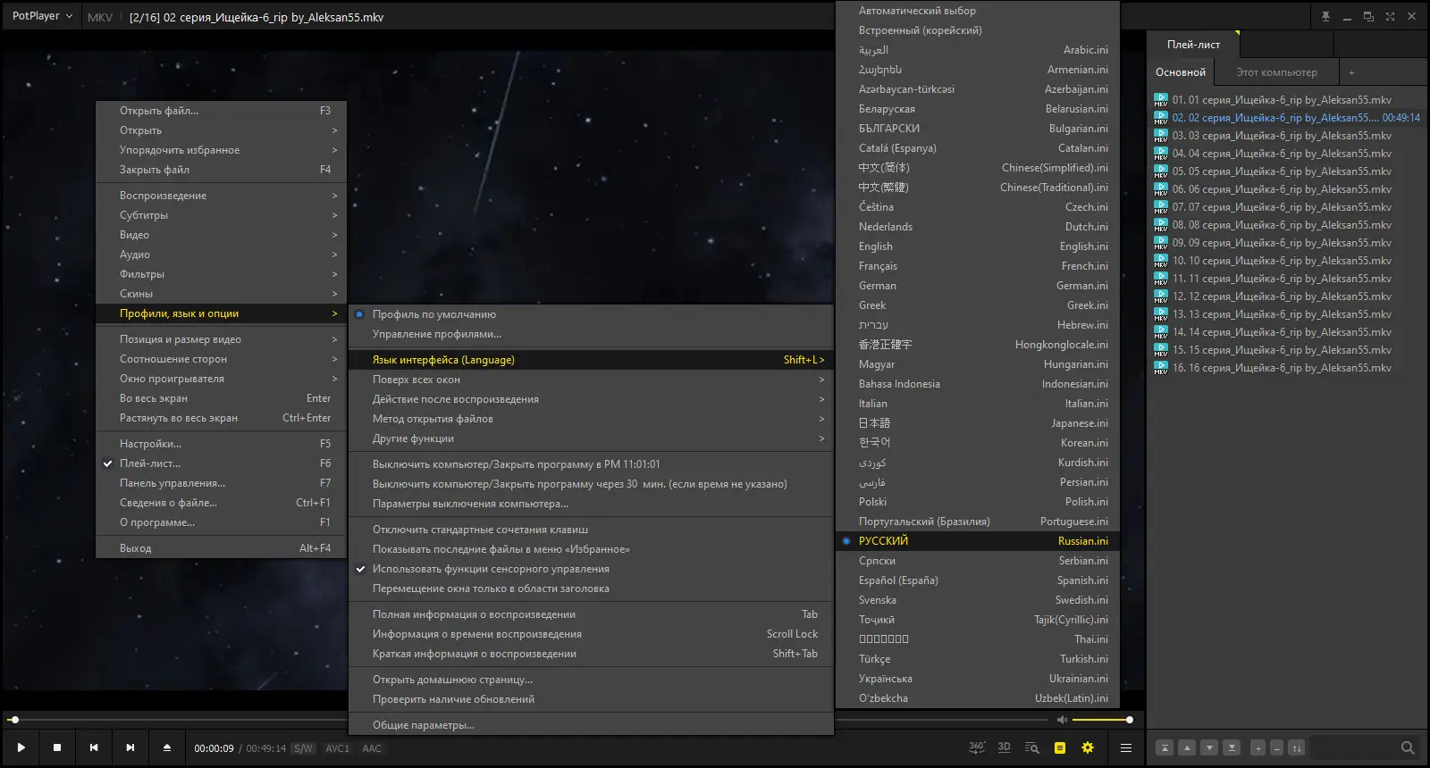The image size is (1430, 768).
Task: Enable the 3D video mode icon
Action: pyautogui.click(x=1004, y=747)
